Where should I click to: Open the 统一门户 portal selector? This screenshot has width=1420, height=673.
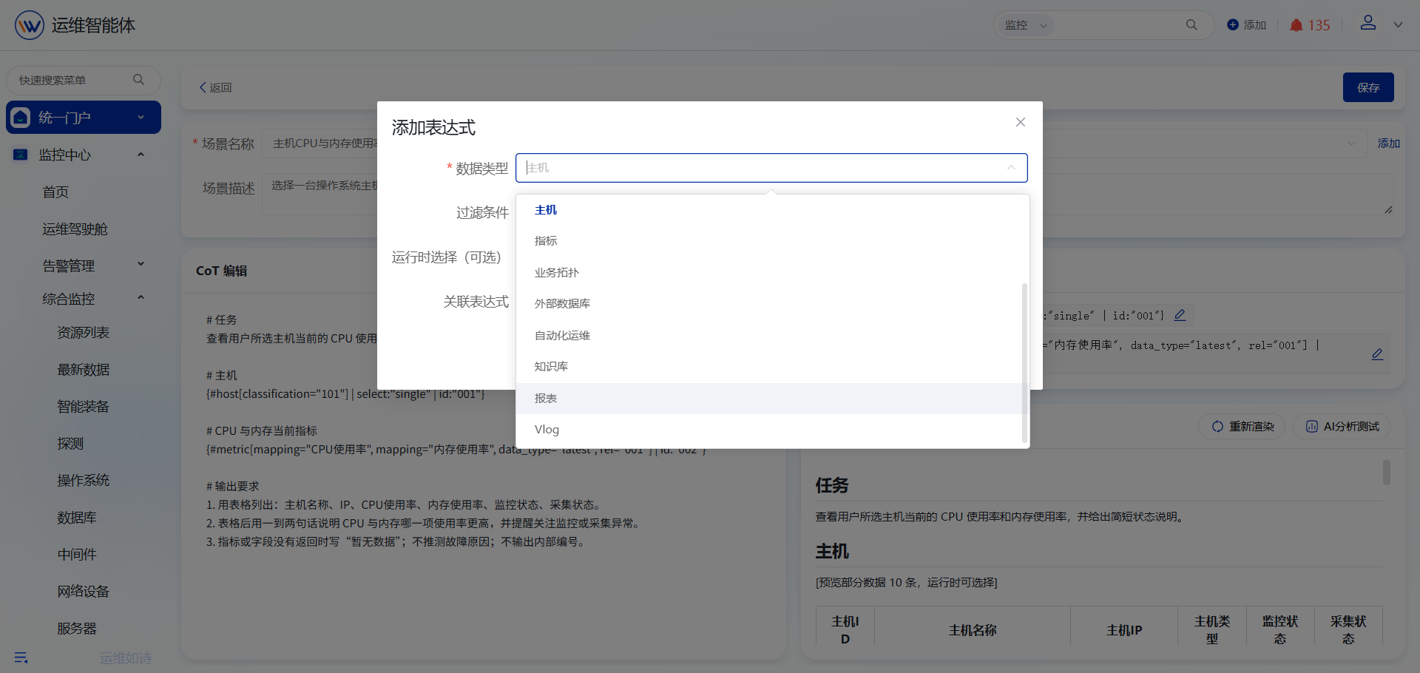(x=84, y=118)
